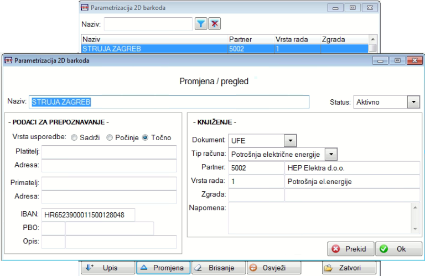Minimize the front Parametrizacija window

pos(380,60)
